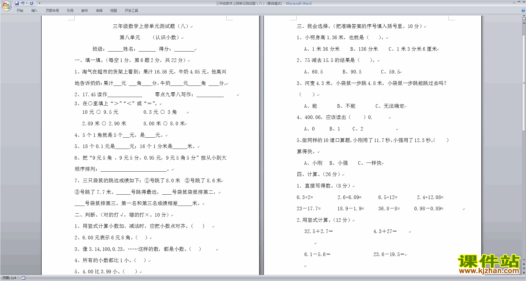526x281 pixels.
Task: Open the 视图 ribbon tab
Action: 114,11
